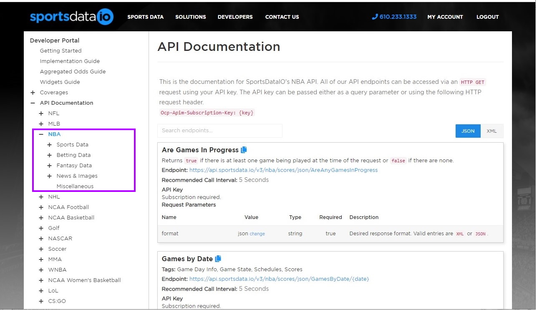Click the format value change link

click(x=257, y=234)
